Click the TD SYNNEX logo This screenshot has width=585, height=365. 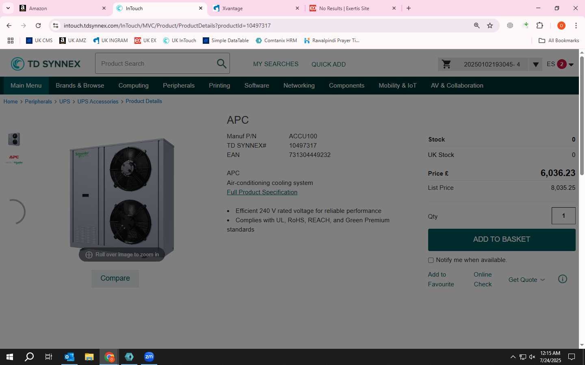[x=45, y=64]
